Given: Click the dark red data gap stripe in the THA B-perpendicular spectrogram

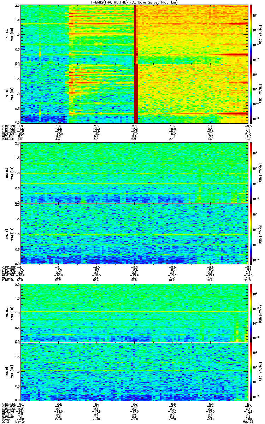Looking at the screenshot, I should click(135, 34).
